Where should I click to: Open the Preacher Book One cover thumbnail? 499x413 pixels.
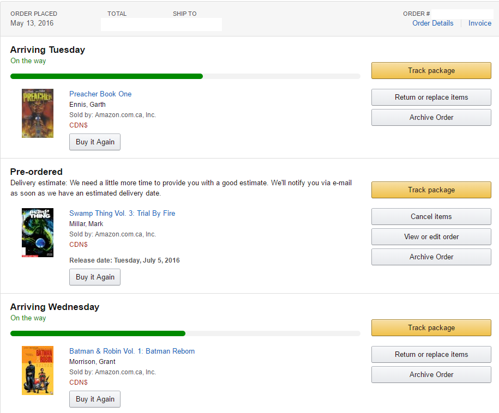tap(38, 113)
